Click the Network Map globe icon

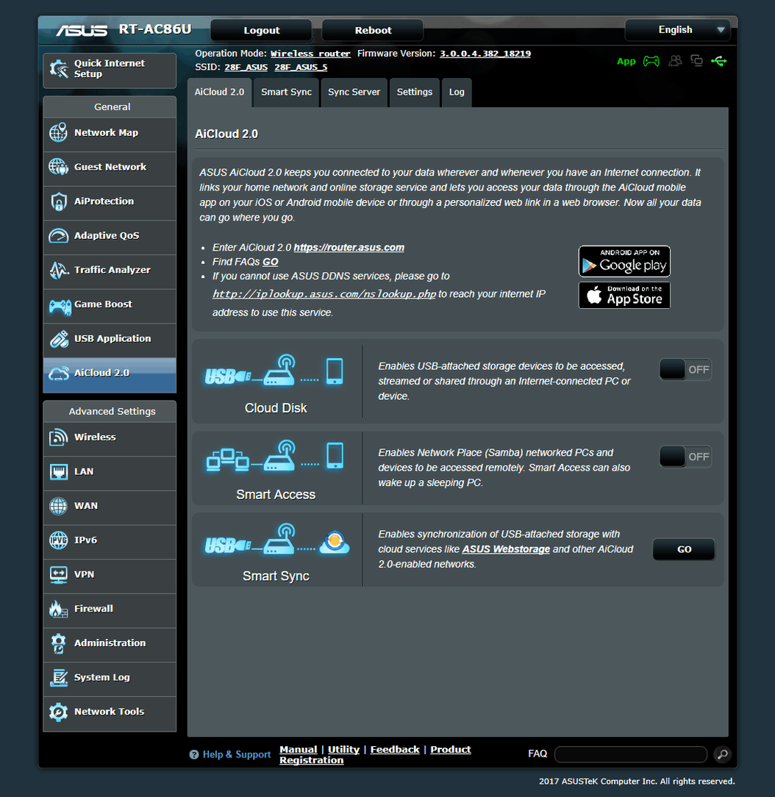point(58,132)
